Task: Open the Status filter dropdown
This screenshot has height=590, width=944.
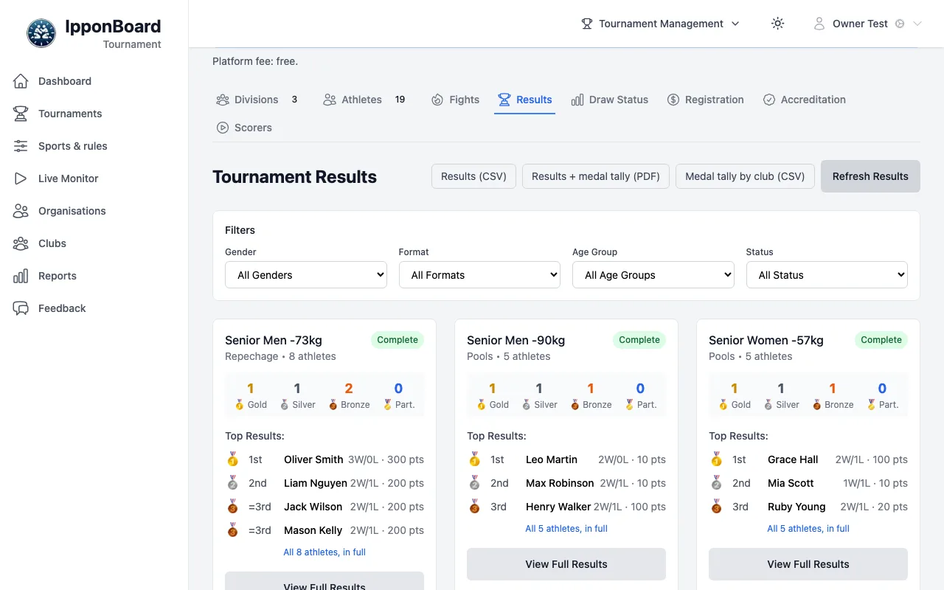Action: (827, 275)
